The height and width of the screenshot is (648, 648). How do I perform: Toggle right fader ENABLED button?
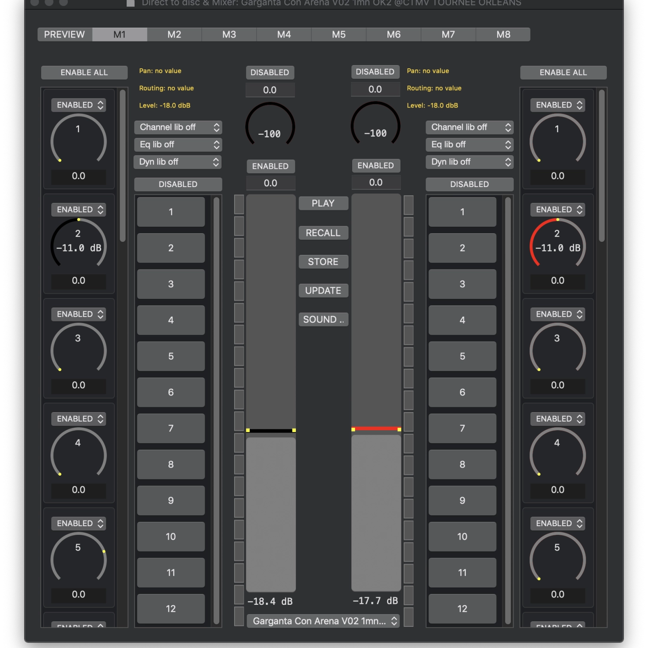pos(376,165)
